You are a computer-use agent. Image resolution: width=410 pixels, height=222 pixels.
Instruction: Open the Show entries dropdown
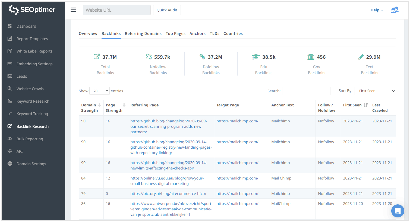[x=99, y=91]
